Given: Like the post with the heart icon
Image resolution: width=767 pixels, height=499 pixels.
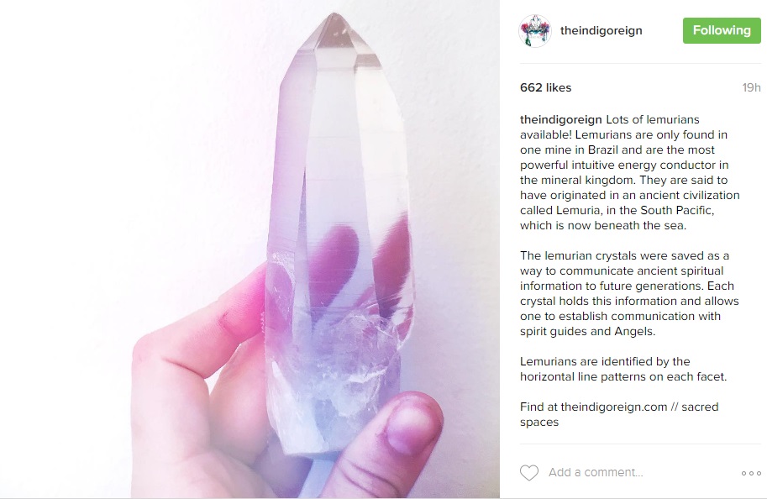Looking at the screenshot, I should tap(528, 473).
